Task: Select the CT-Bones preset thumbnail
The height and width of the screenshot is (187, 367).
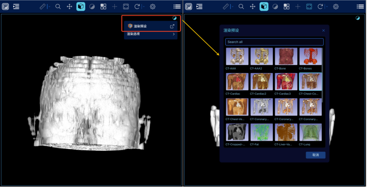Action: coord(310,57)
